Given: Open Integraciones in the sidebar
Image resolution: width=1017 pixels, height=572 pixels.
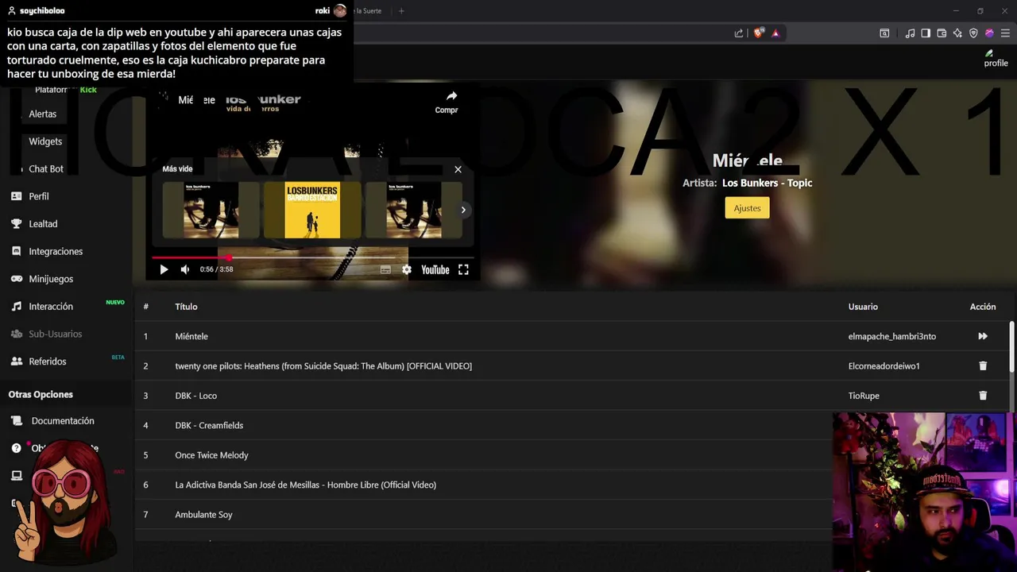Looking at the screenshot, I should [x=56, y=251].
